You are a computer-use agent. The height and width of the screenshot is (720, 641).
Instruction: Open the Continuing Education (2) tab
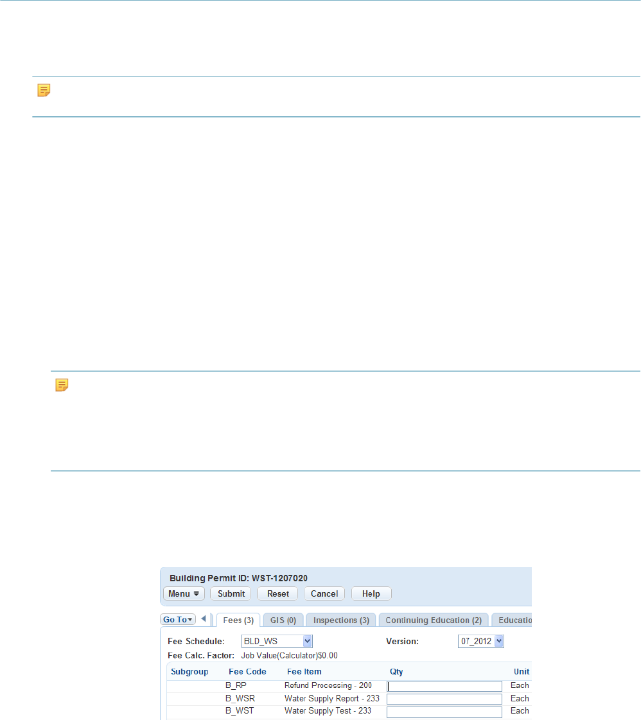pyautogui.click(x=434, y=620)
